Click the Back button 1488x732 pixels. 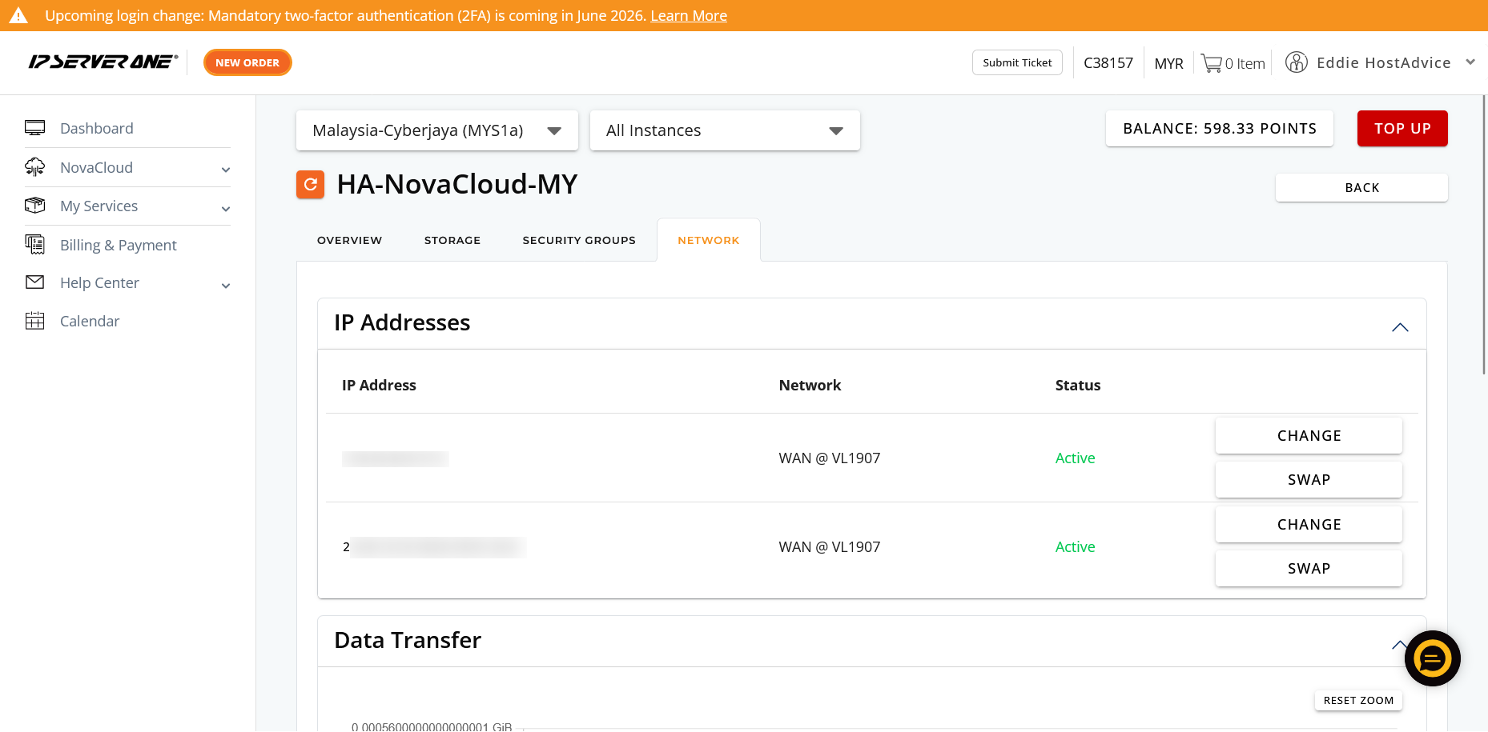coord(1361,187)
